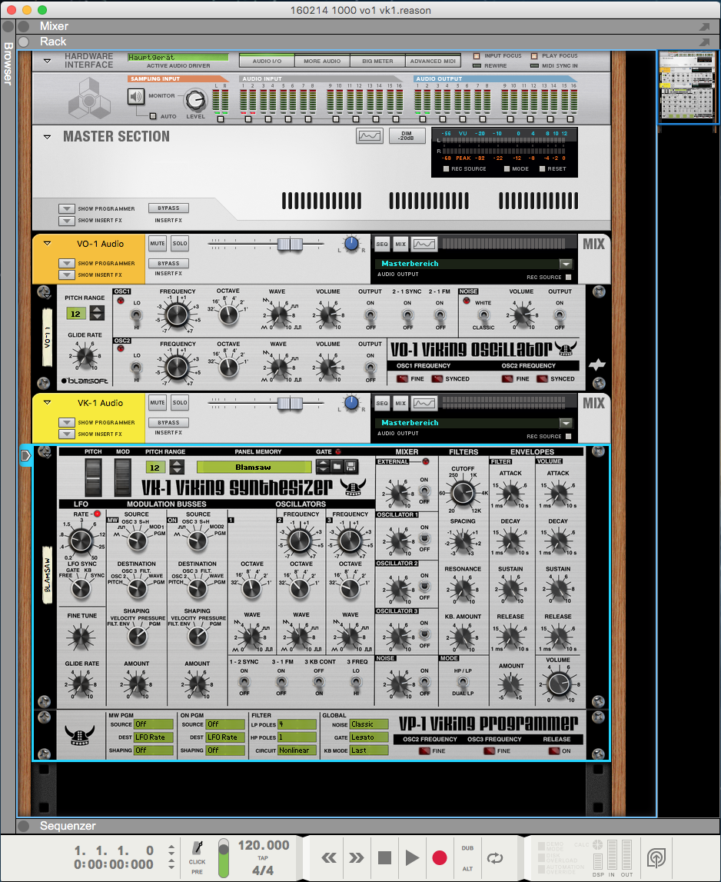Click the VK-1 Audio waveform curve icon

(x=424, y=403)
